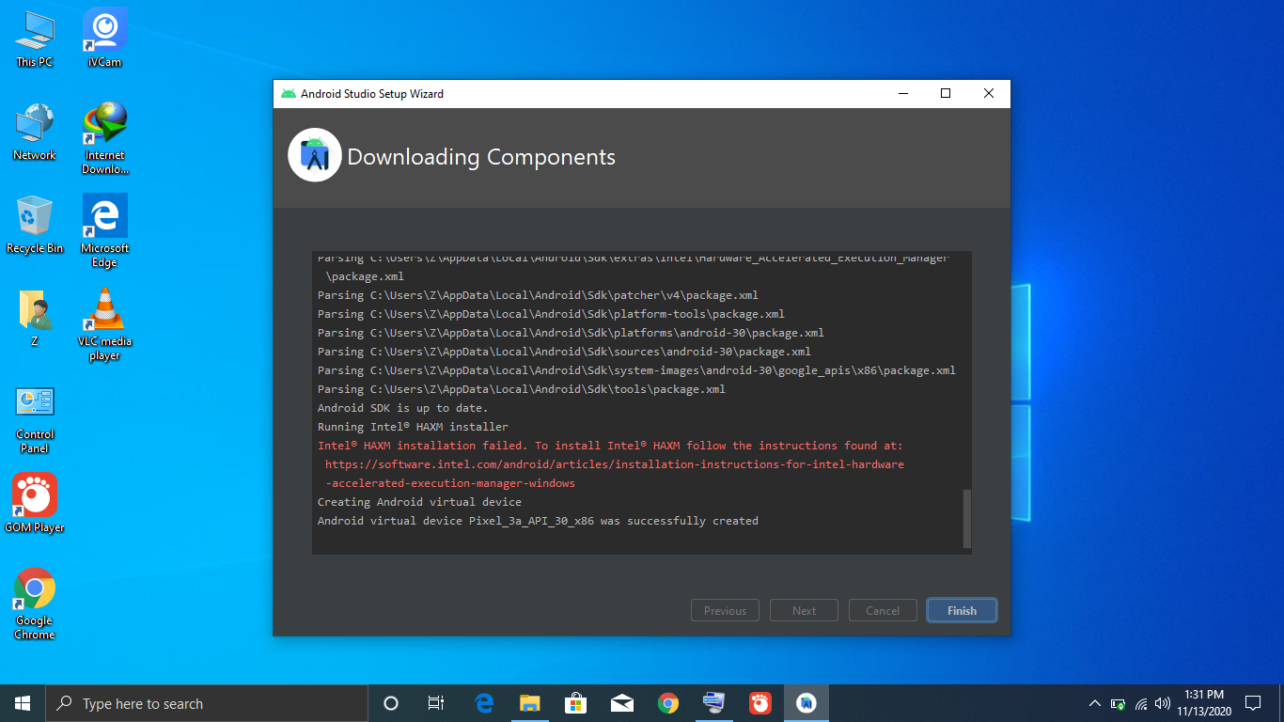The width and height of the screenshot is (1284, 722).
Task: Click the Parsing Sdk\tools\package.xml log line
Action: point(522,389)
